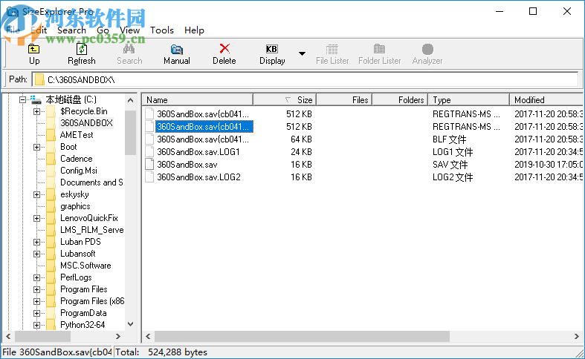Collapse the 本地磁盘 (C:) tree node
Screen dimensions: 585x359
(x=22, y=99)
